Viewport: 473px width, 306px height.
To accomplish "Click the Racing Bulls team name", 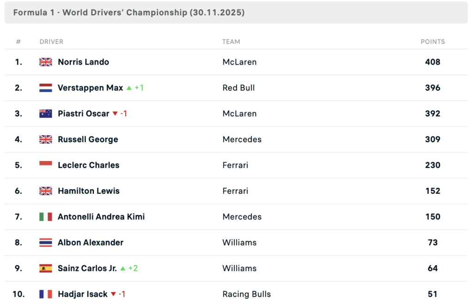I will click(247, 294).
